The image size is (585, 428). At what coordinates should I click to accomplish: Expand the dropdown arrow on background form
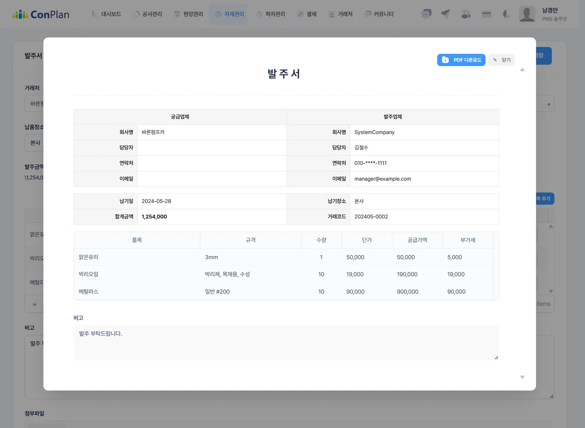(x=548, y=104)
